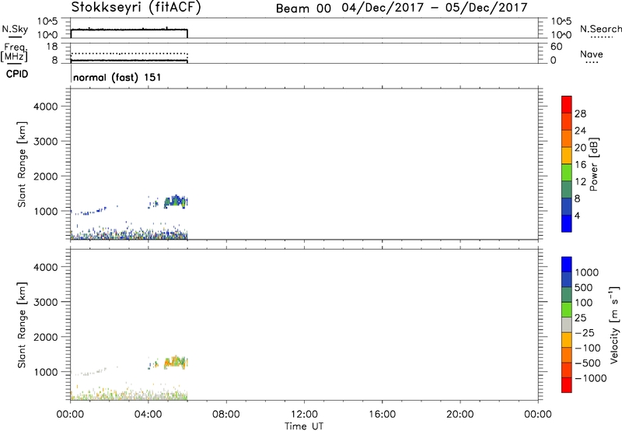This screenshot has width=622, height=431.
Task: Click the 18 tick on frequency axis
Action: point(52,47)
